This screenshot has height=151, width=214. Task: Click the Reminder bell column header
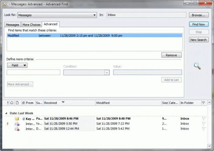[12, 103]
